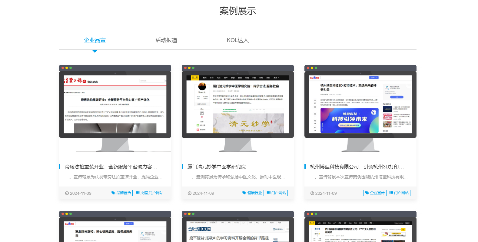Click the date 2024-11-09 on the 厦门清元妙学 card
Image resolution: width=478 pixels, height=242 pixels.
(x=203, y=193)
